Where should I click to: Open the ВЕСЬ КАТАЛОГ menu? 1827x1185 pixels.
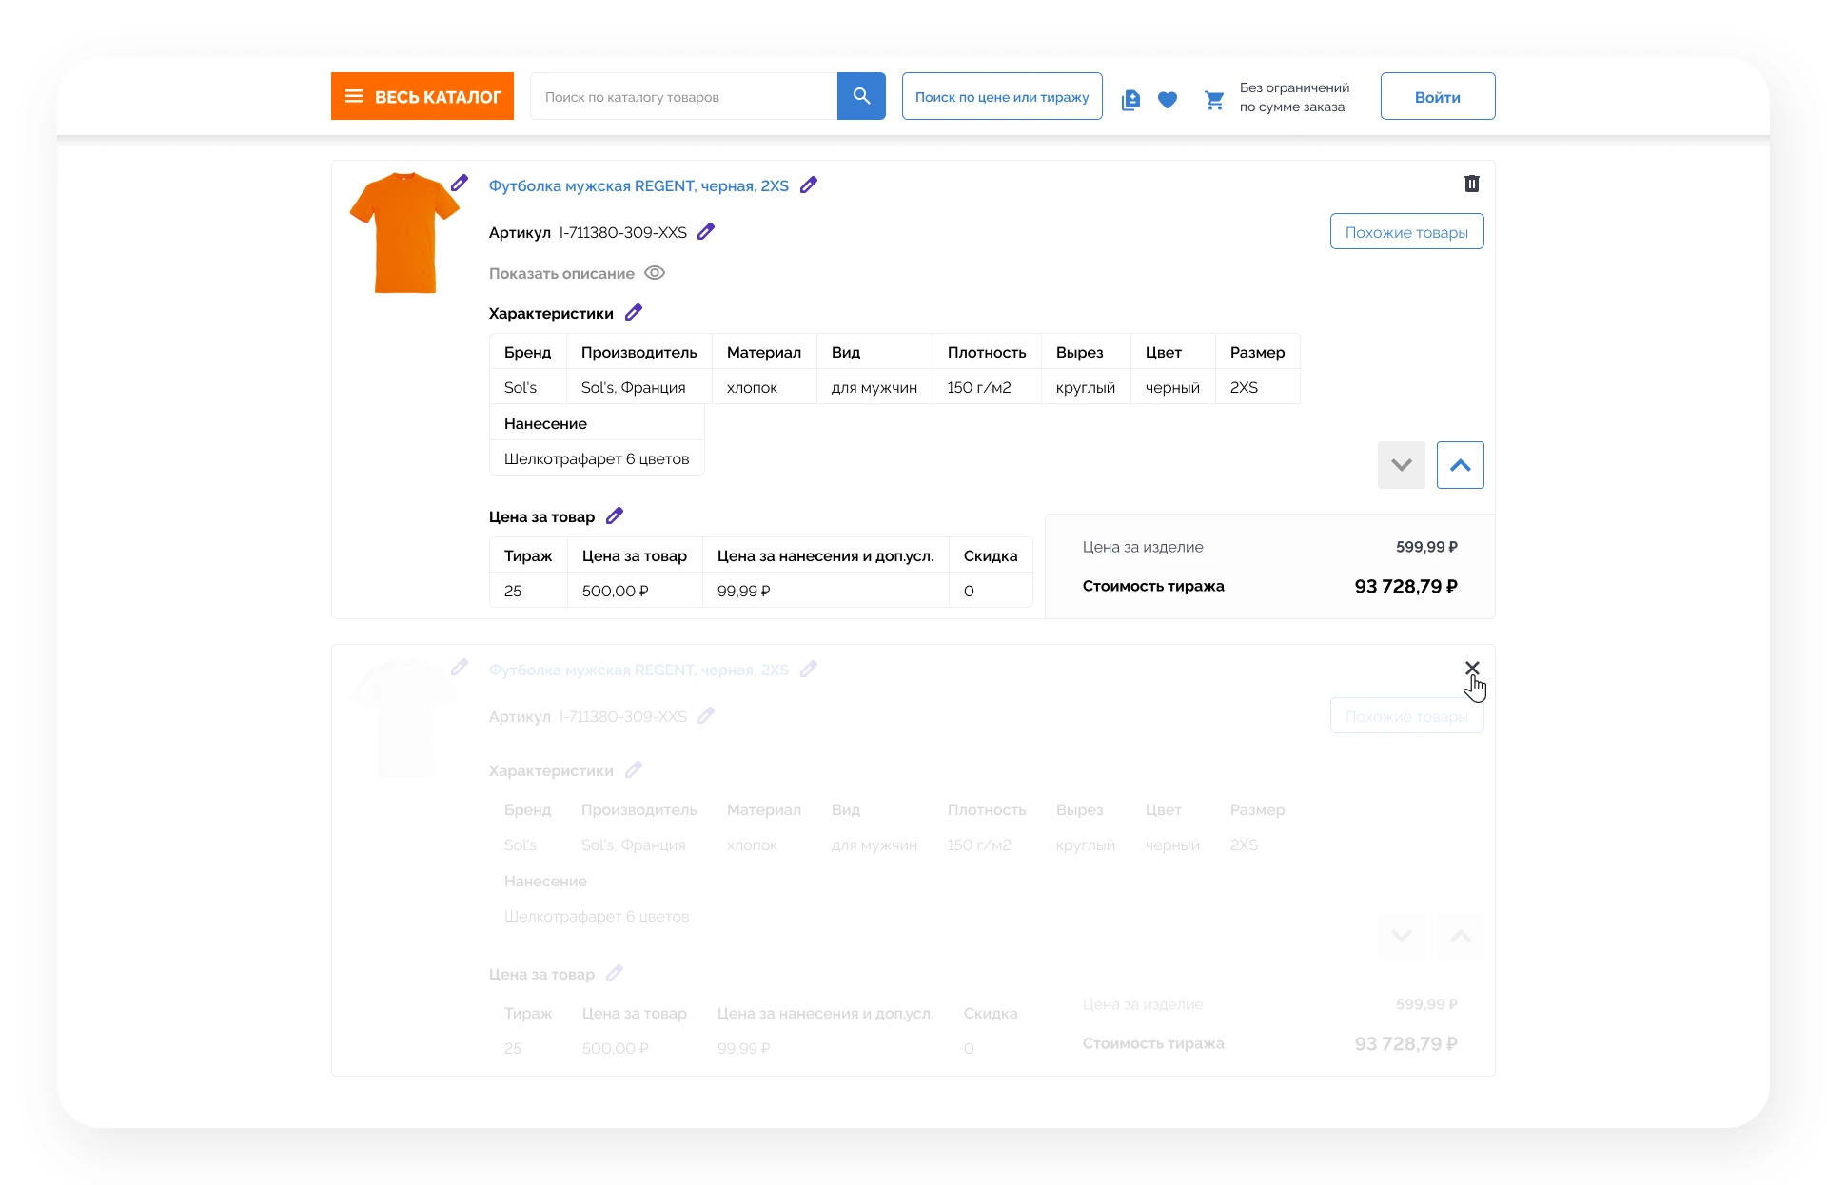pyautogui.click(x=422, y=96)
